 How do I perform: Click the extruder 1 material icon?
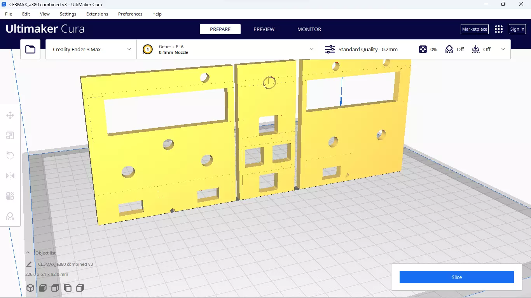[147, 49]
